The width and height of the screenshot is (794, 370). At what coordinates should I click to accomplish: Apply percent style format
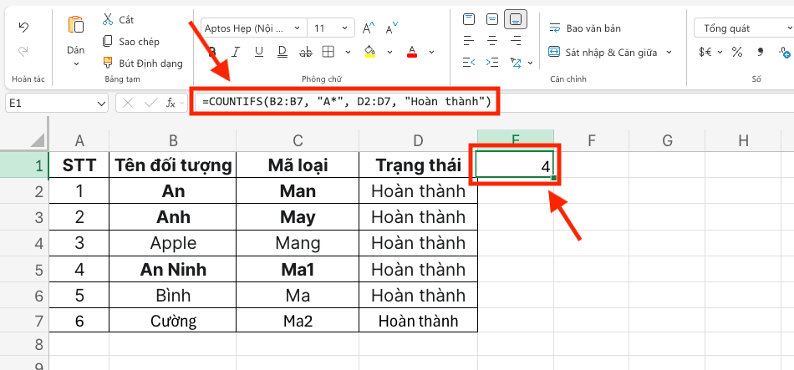[737, 52]
